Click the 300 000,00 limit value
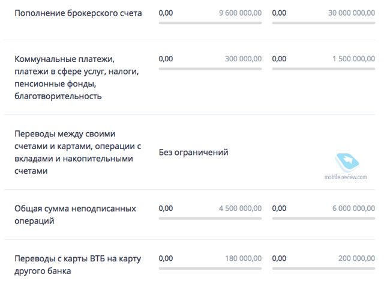 click(x=243, y=59)
